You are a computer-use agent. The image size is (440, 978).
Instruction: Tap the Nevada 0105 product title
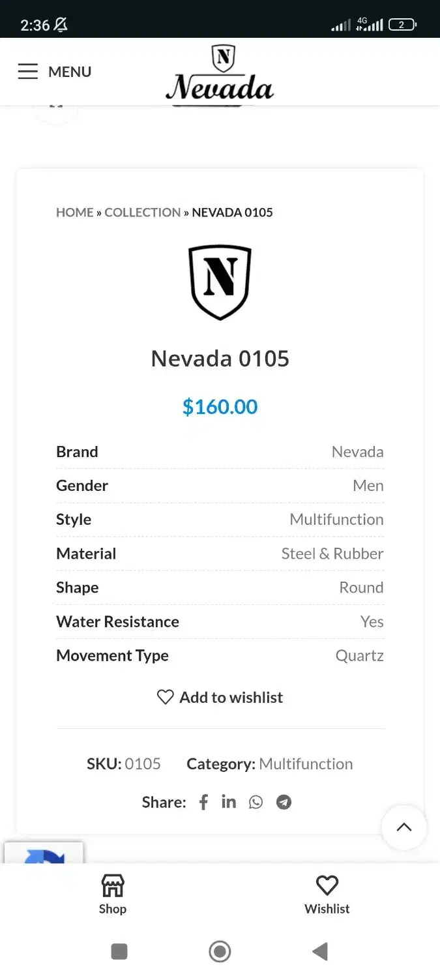pyautogui.click(x=220, y=359)
